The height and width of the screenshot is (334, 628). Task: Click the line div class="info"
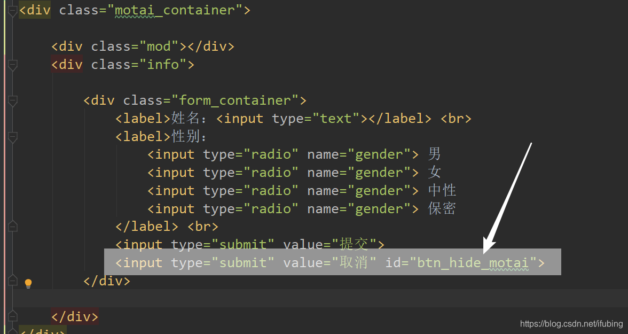click(x=123, y=65)
